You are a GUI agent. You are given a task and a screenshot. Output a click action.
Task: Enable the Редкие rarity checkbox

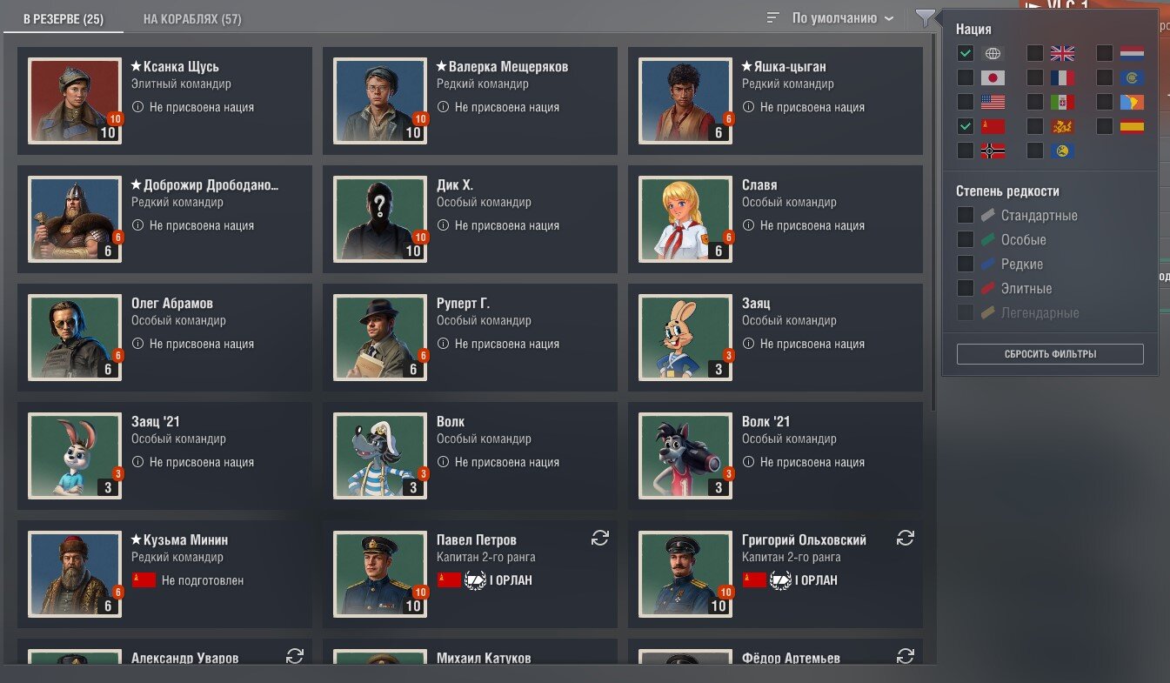click(965, 264)
